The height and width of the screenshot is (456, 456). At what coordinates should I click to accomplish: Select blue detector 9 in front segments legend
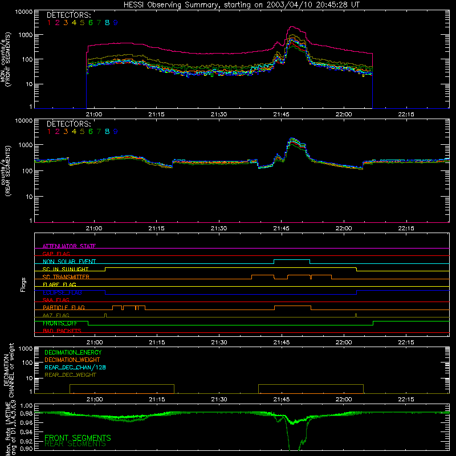pos(116,23)
